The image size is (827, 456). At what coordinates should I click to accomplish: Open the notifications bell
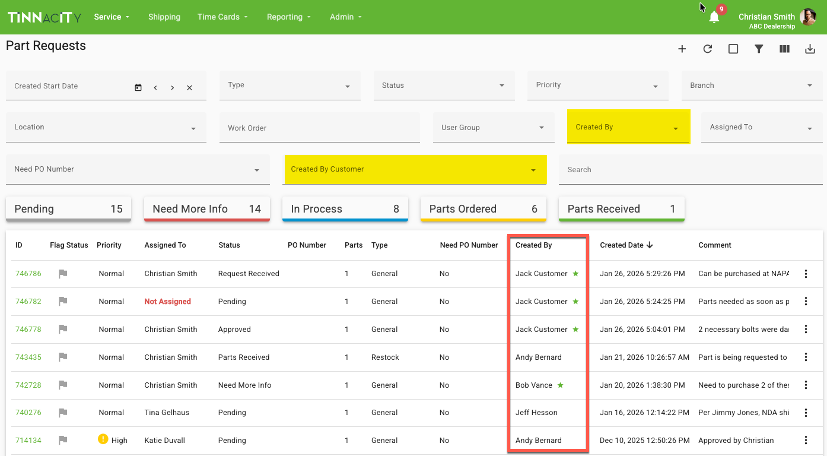click(x=714, y=17)
